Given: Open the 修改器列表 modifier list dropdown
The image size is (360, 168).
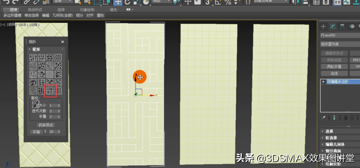Looking at the screenshot, I should pos(340,44).
